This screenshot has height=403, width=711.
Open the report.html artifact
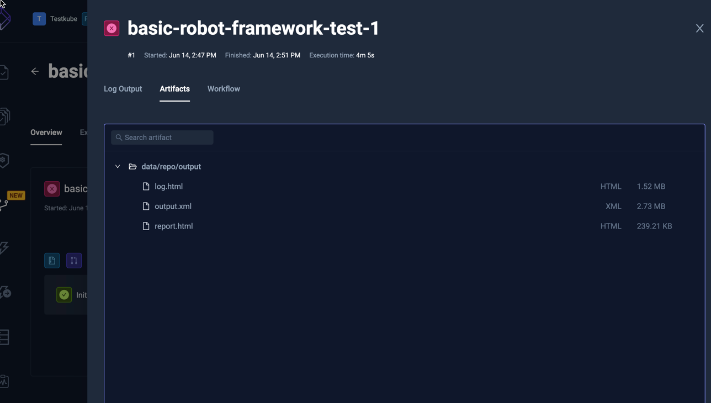click(x=174, y=226)
